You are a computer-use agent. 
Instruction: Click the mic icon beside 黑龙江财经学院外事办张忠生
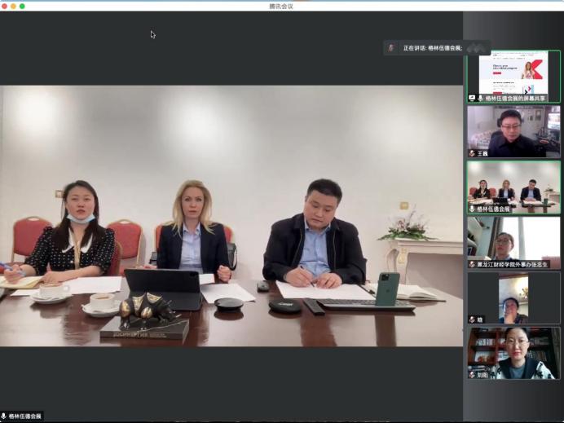tap(472, 264)
